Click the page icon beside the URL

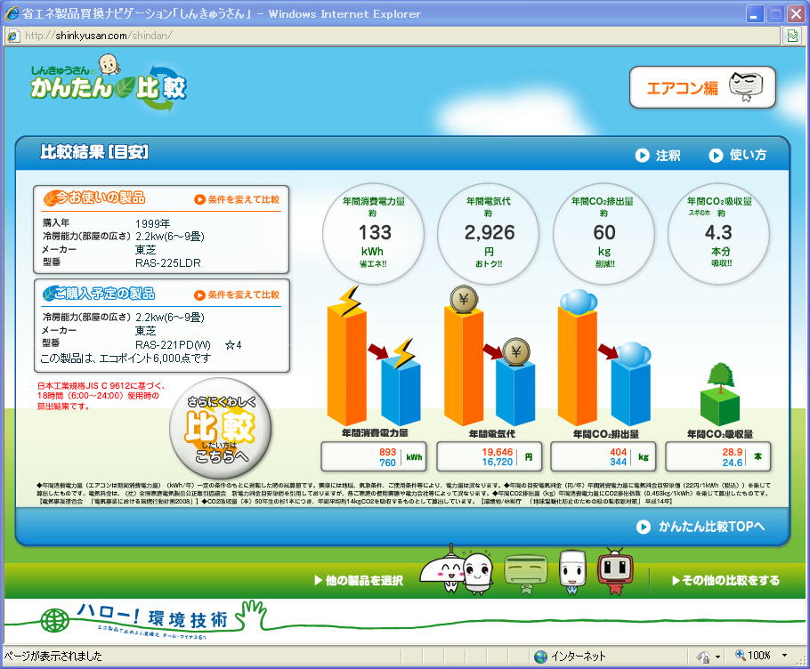point(14,36)
